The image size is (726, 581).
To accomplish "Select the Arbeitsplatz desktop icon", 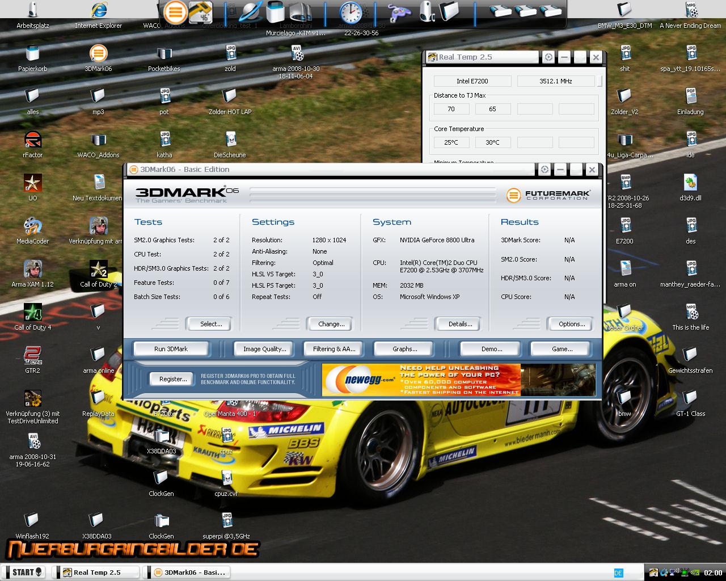I will [33, 15].
